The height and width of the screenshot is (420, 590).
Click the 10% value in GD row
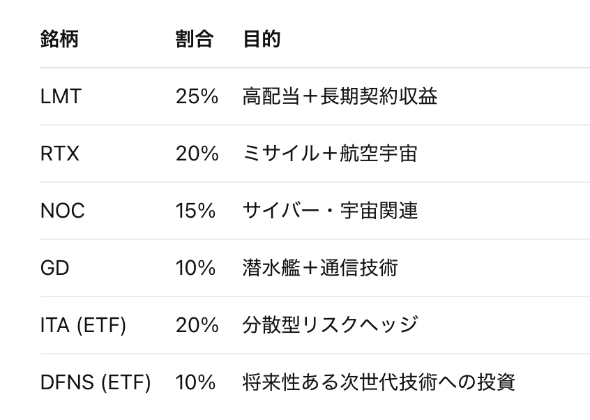pos(196,268)
